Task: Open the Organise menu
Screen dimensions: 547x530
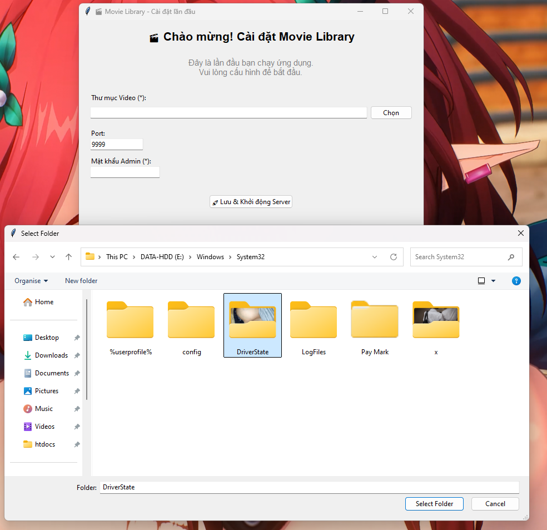Action: 31,281
